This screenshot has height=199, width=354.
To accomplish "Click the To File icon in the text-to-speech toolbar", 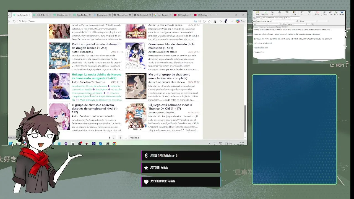I will pyautogui.click(x=336, y=13).
